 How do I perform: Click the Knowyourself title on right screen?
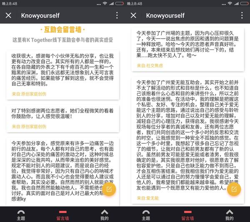click(165, 15)
